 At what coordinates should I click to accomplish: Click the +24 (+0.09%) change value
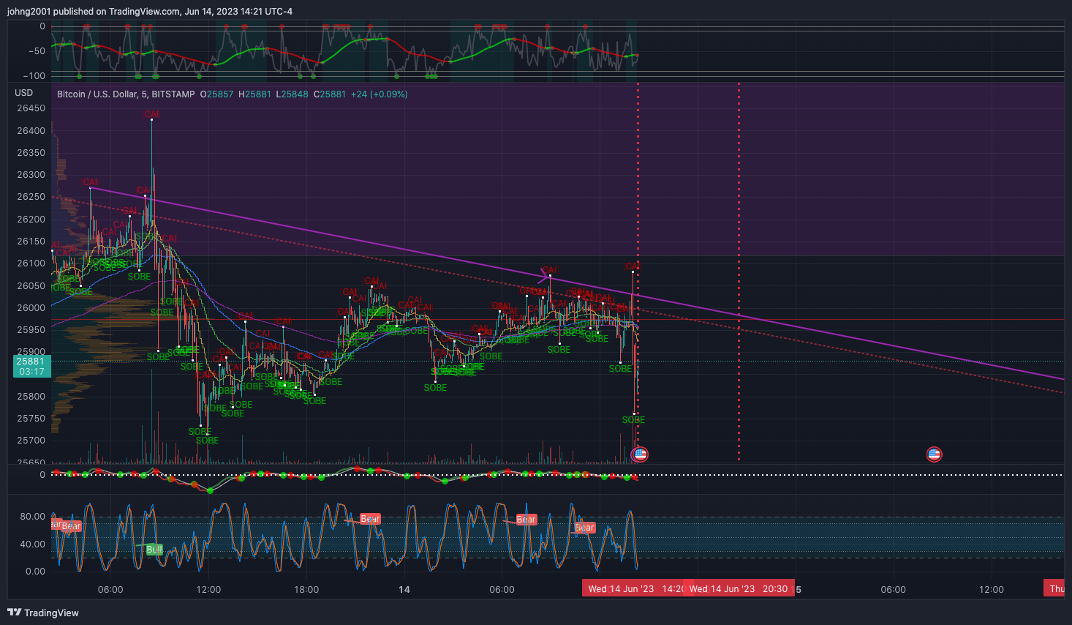(x=379, y=94)
